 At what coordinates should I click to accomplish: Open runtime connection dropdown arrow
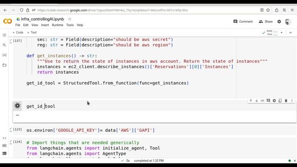pos(282,32)
